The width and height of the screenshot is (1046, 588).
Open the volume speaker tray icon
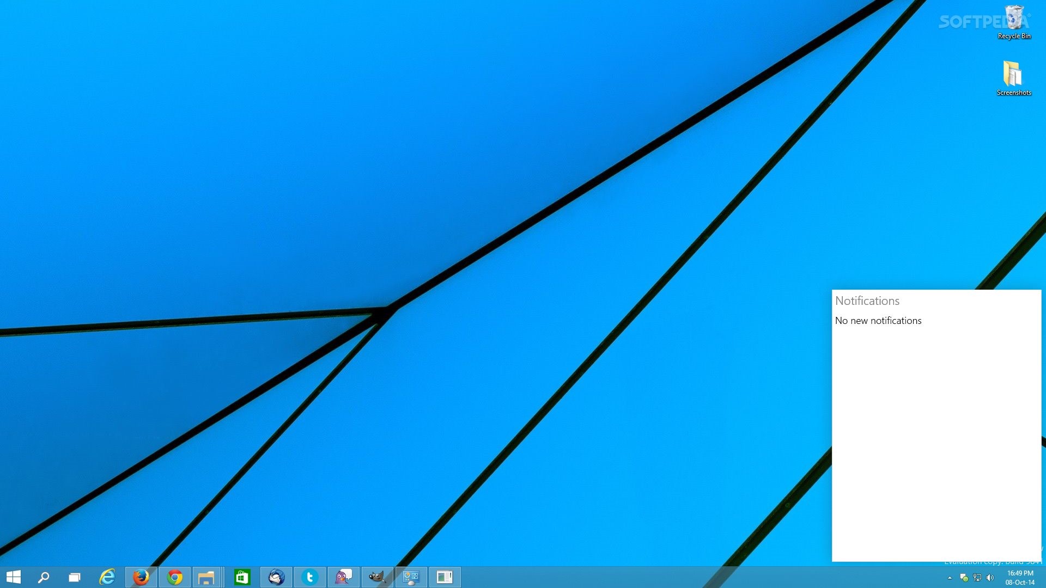[x=990, y=578]
